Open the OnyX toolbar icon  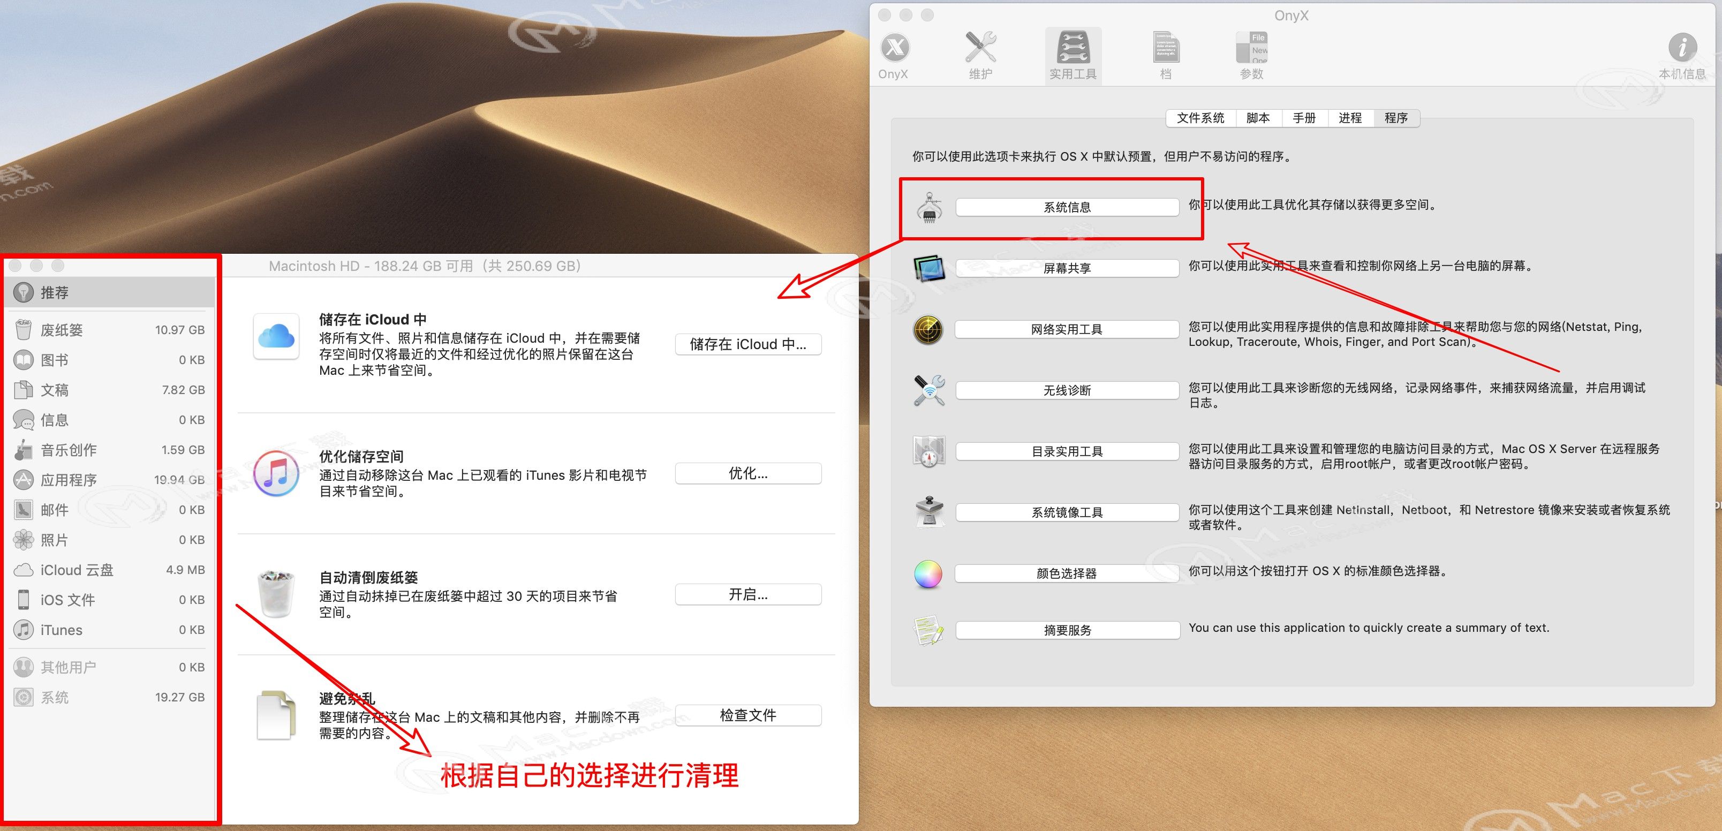pyautogui.click(x=895, y=48)
